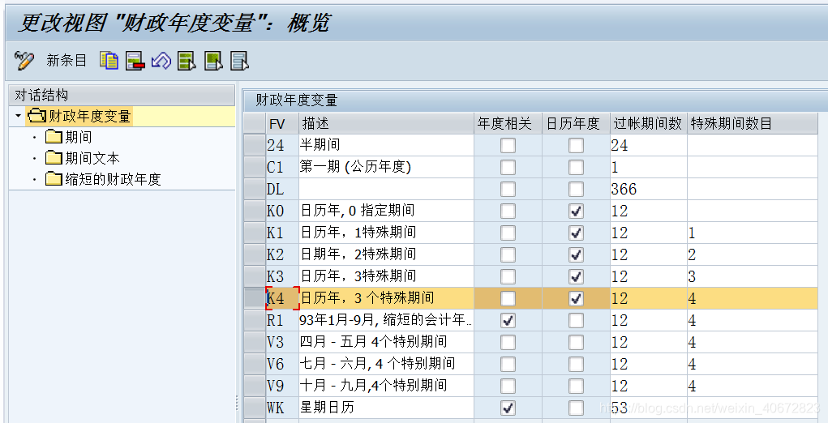Click the Delete entry icon with red minus
The image size is (828, 423).
(x=135, y=61)
